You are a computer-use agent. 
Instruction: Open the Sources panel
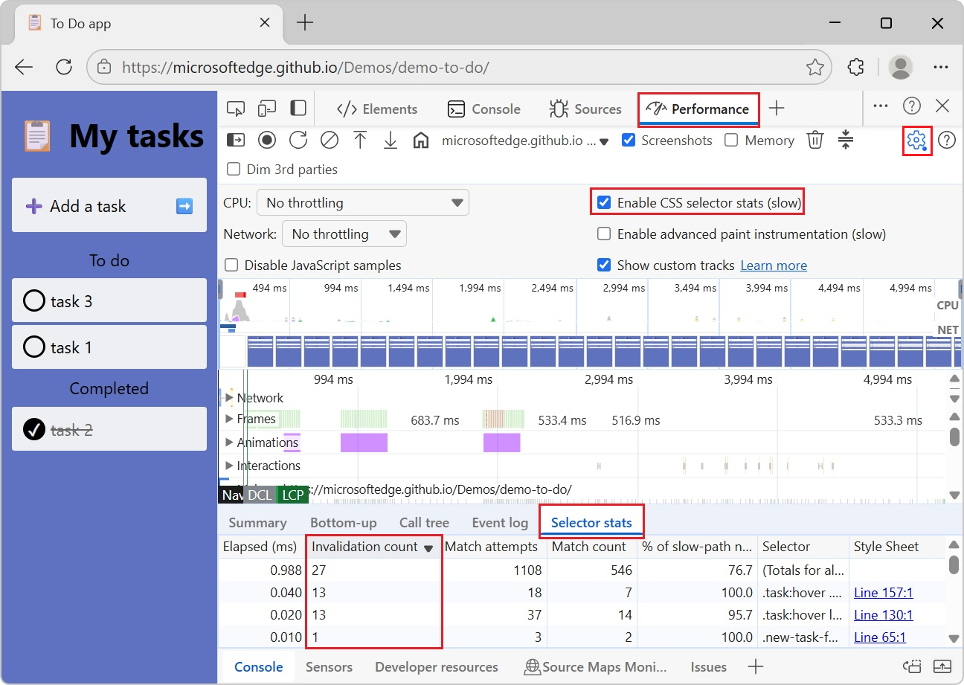pos(586,108)
